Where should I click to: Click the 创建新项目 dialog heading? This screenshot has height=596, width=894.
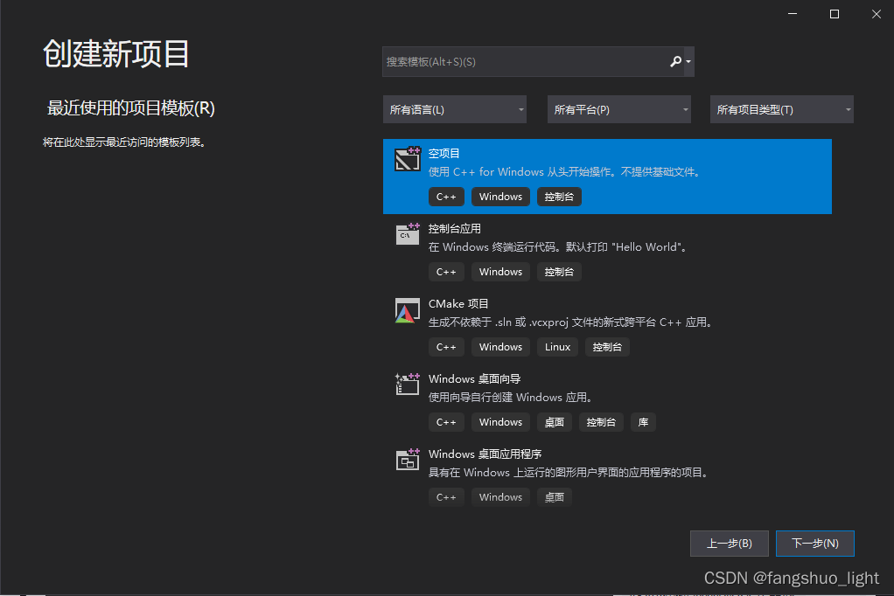tap(116, 54)
